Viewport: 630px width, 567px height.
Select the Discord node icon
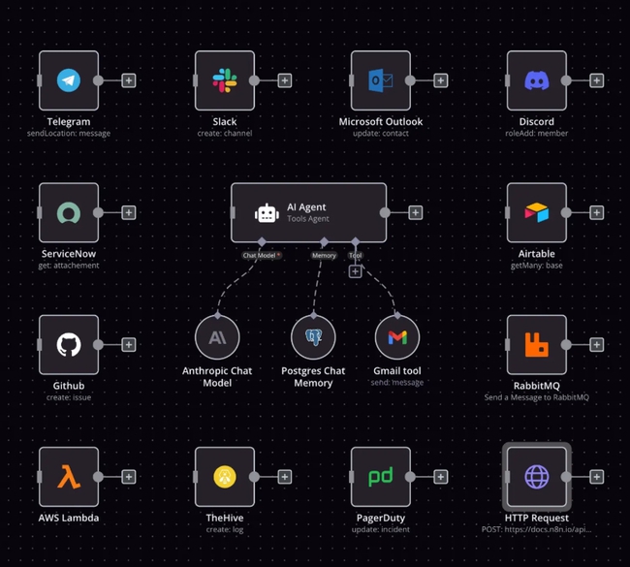(537, 80)
